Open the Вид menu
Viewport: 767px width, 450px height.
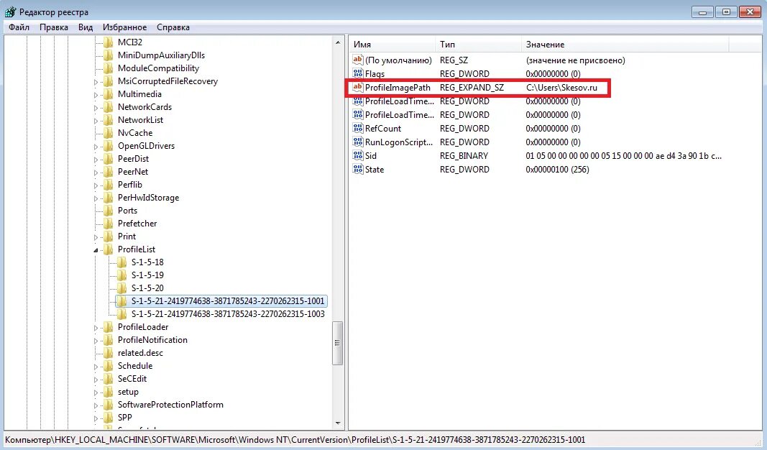[x=86, y=27]
